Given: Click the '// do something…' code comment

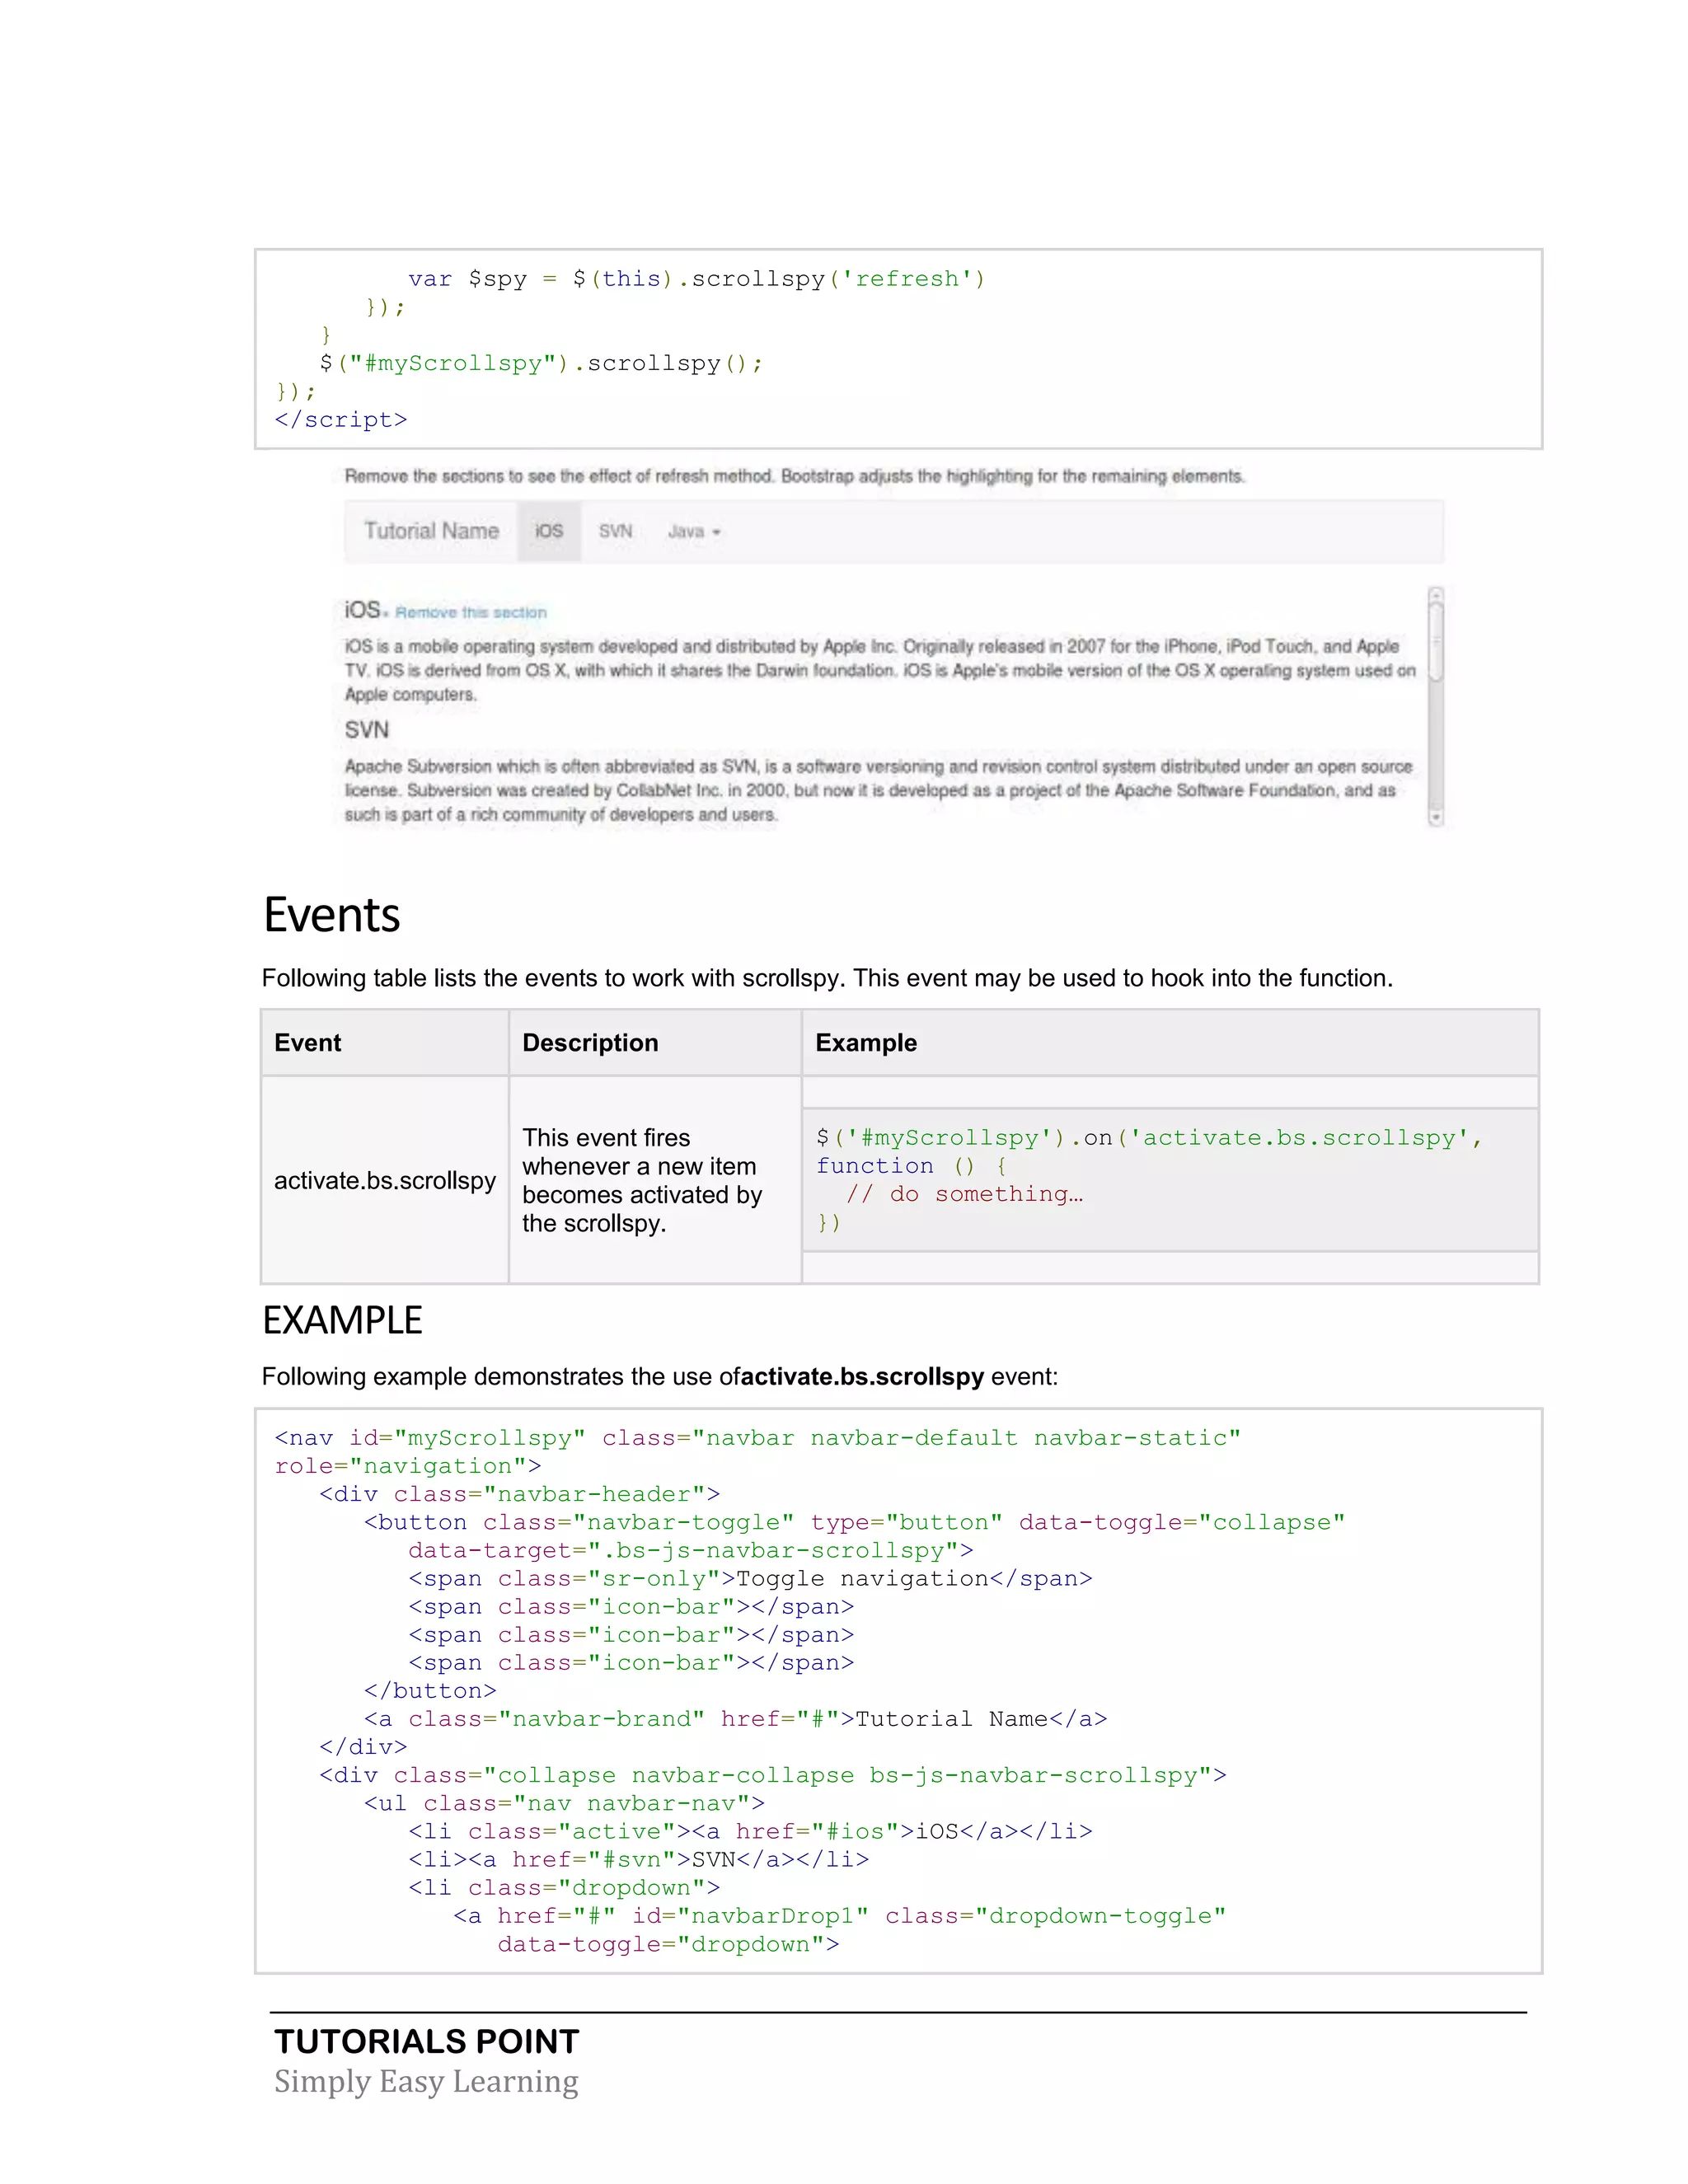Looking at the screenshot, I should (x=964, y=1194).
